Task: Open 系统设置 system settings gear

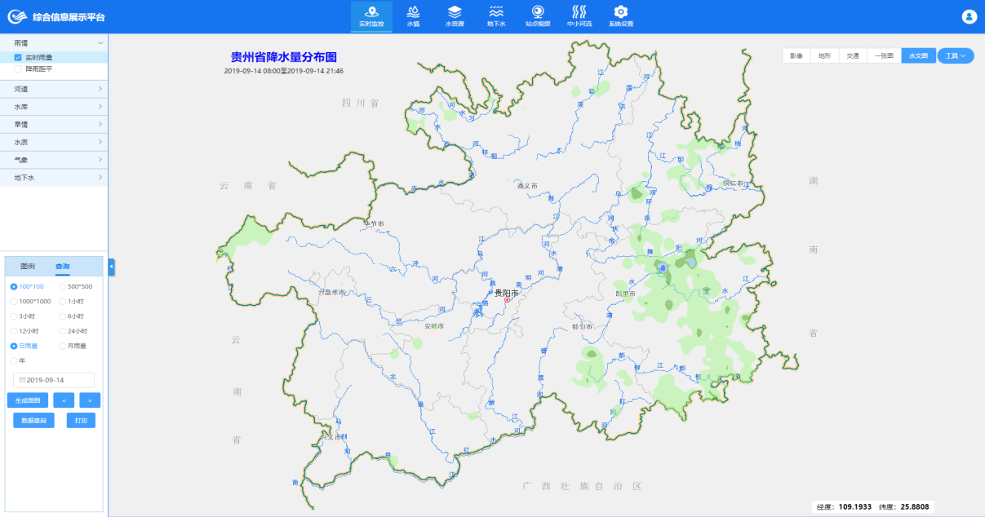Action: [x=621, y=16]
